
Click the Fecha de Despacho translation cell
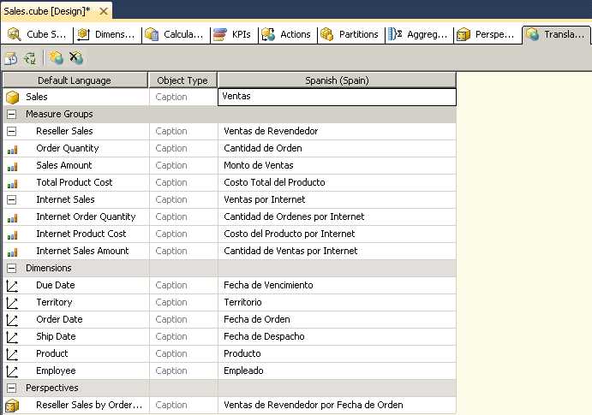click(x=337, y=336)
